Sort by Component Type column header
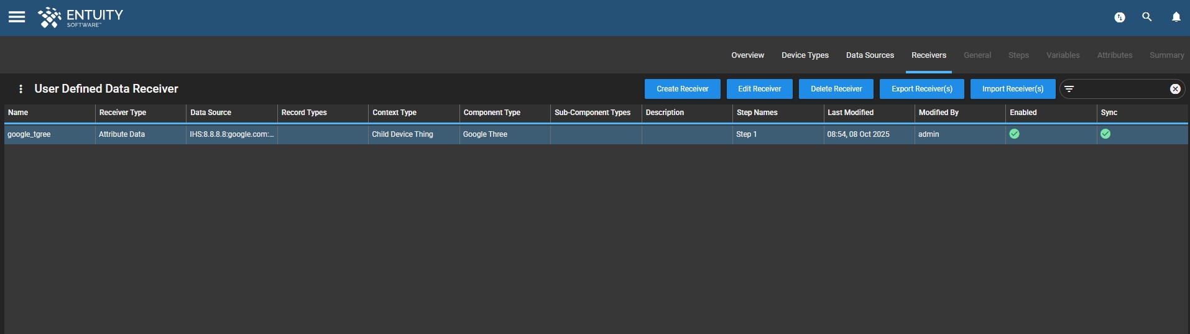 pos(505,113)
